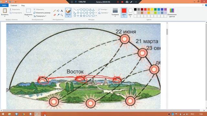This screenshot has width=207, height=116.
Task: Open the Вставить dropdown arrow
Action: [x=5, y=16]
